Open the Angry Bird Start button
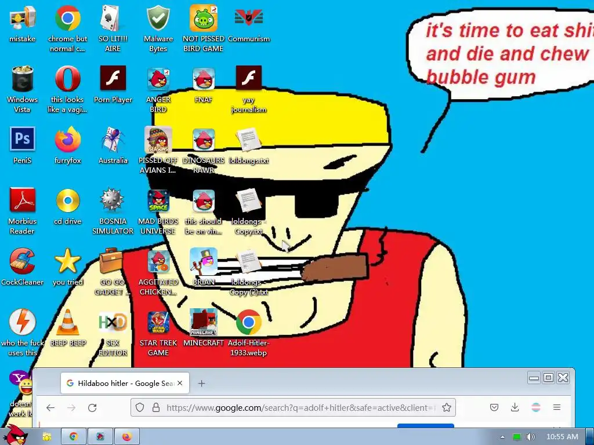The height and width of the screenshot is (445, 594). (16, 436)
